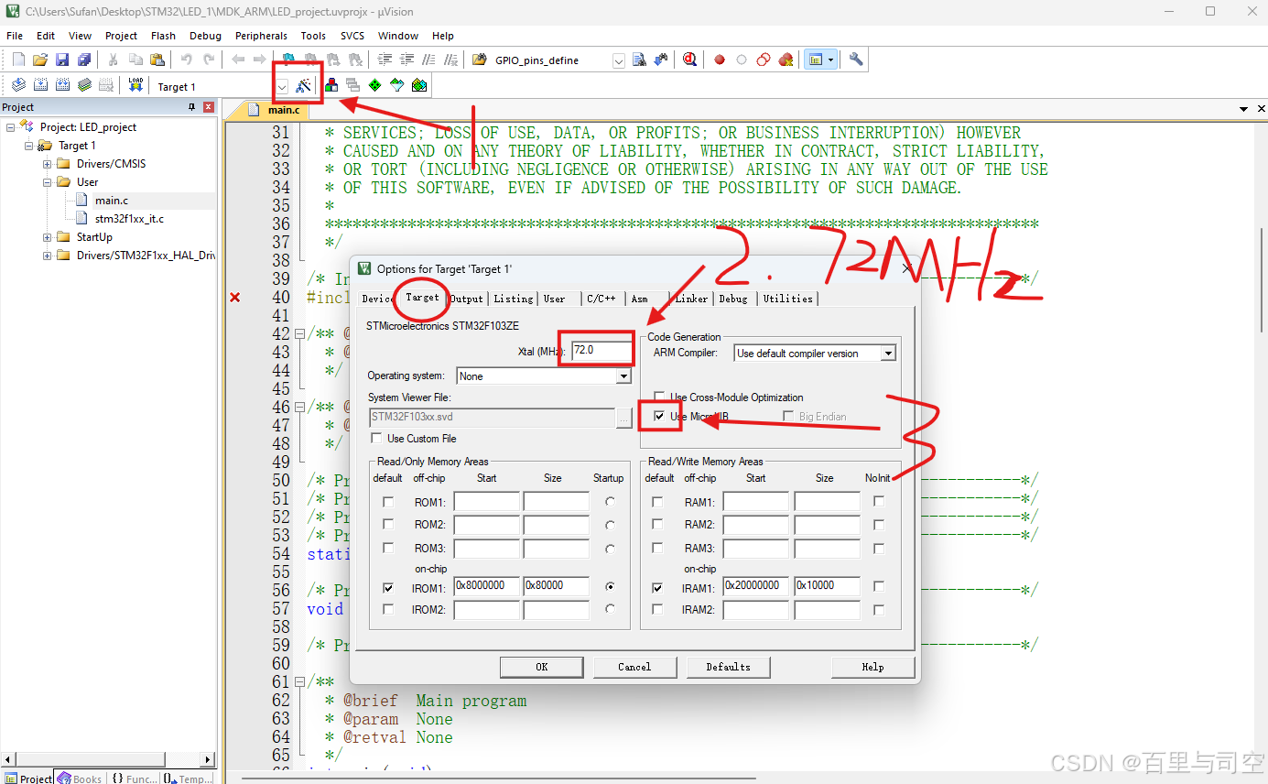This screenshot has height=784, width=1268.
Task: Toggle the IROM1 default checkbox
Action: click(389, 587)
